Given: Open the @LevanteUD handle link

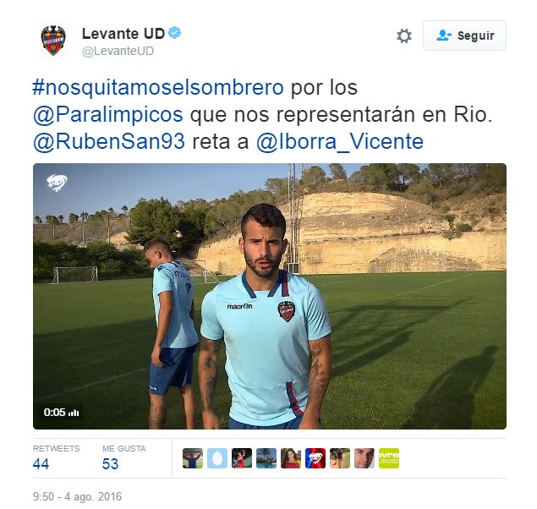Looking at the screenshot, I should (118, 51).
